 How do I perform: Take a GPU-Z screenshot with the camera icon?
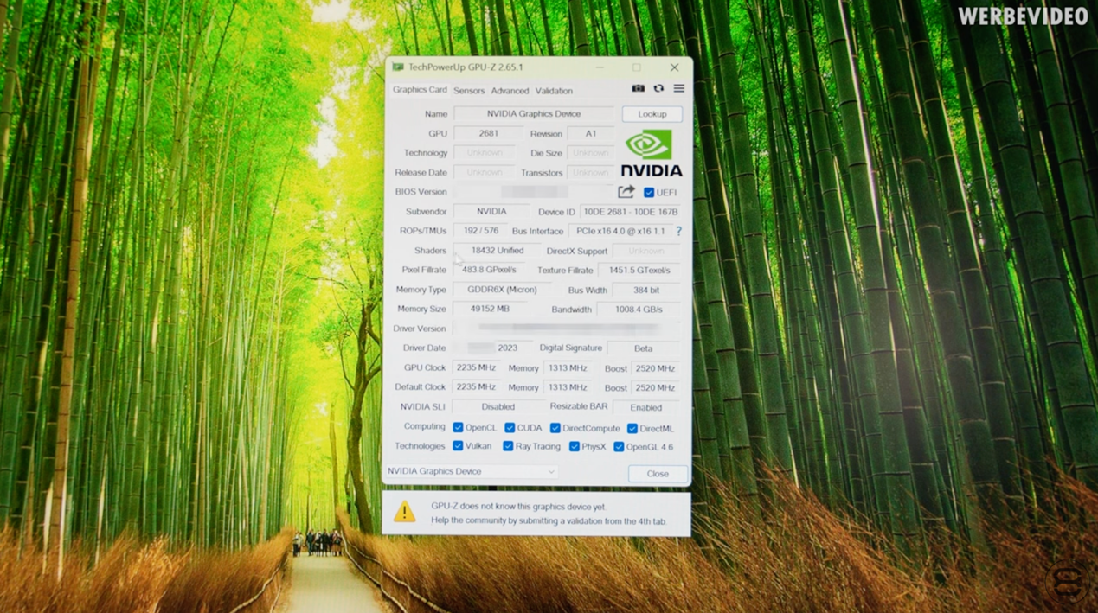click(638, 88)
